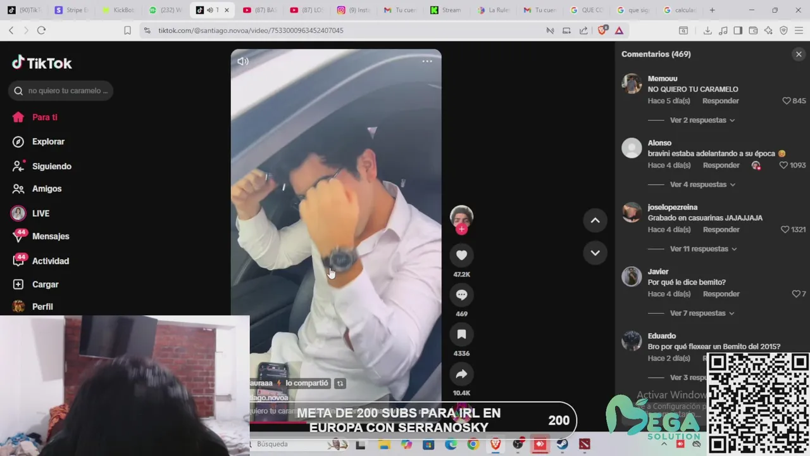Open File Explorer from the taskbar
This screenshot has width=810, height=456.
[383, 445]
